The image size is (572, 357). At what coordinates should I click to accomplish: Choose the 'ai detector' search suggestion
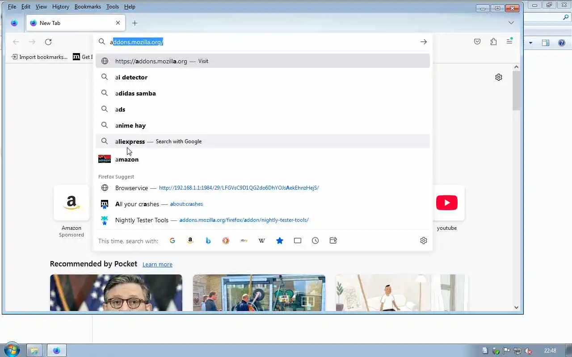click(x=263, y=77)
